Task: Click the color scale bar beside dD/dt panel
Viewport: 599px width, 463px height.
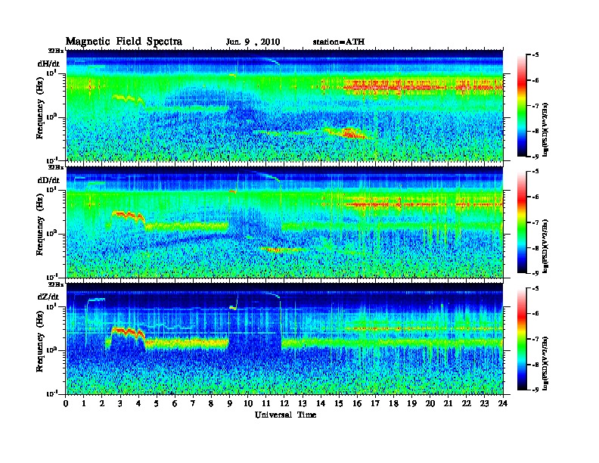Action: [x=522, y=222]
